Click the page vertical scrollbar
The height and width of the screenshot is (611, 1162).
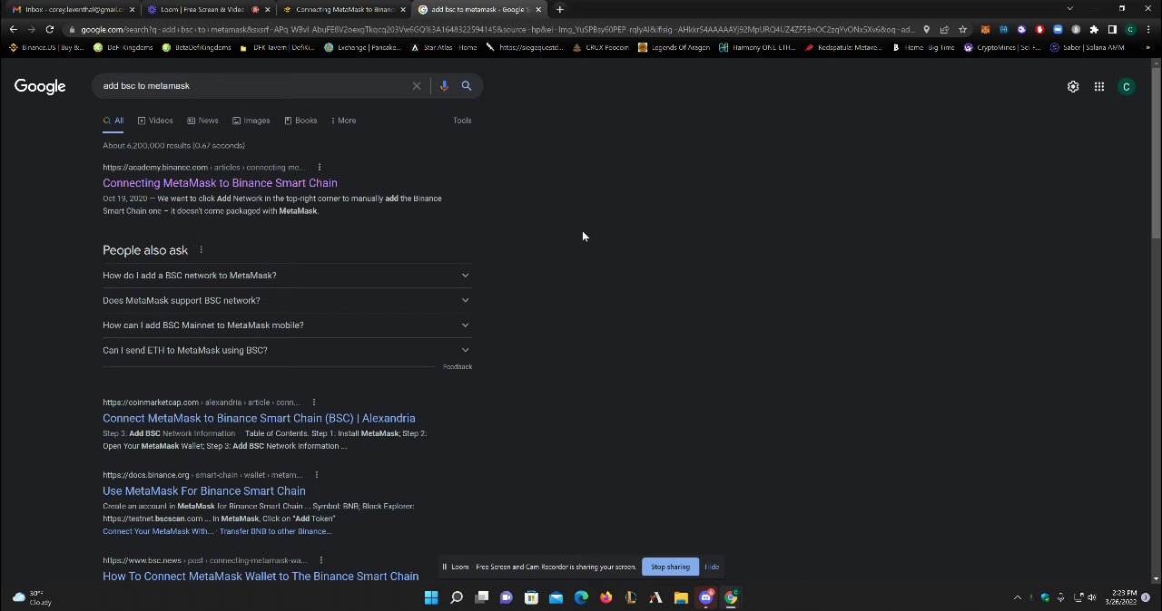click(x=1155, y=154)
